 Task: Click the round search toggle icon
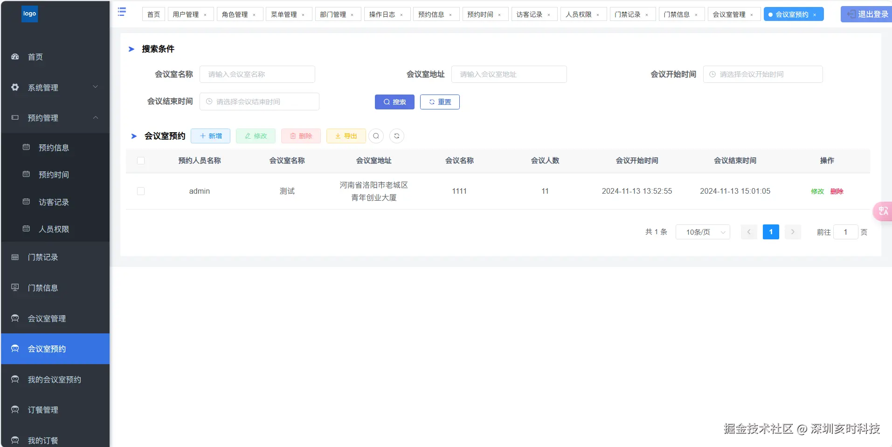coord(376,136)
